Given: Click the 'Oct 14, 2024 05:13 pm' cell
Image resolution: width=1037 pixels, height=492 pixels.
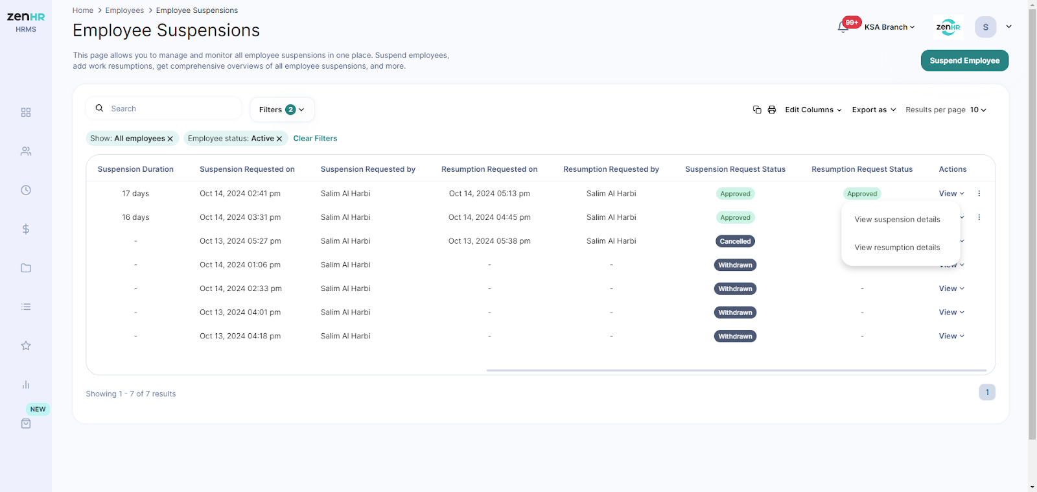Looking at the screenshot, I should click(x=489, y=193).
